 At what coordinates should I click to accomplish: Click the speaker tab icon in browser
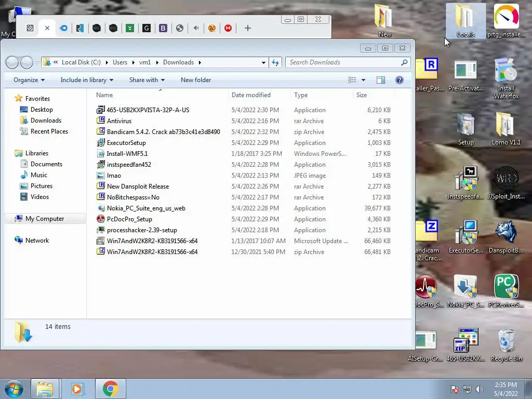196,28
